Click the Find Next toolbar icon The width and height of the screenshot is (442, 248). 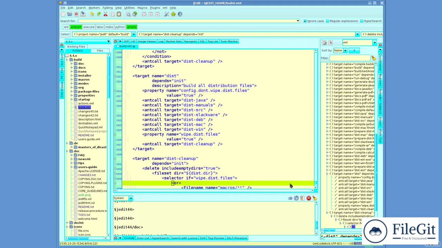point(135,14)
